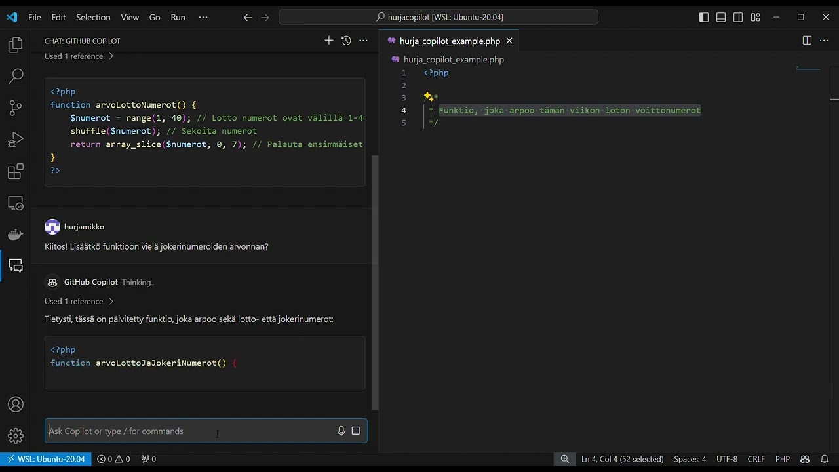Open the Accounts menu
The width and height of the screenshot is (839, 472).
point(16,404)
